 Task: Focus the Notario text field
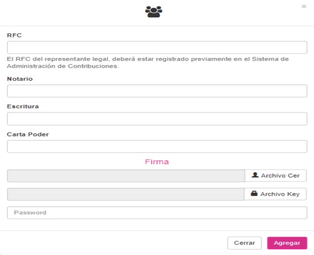click(157, 91)
